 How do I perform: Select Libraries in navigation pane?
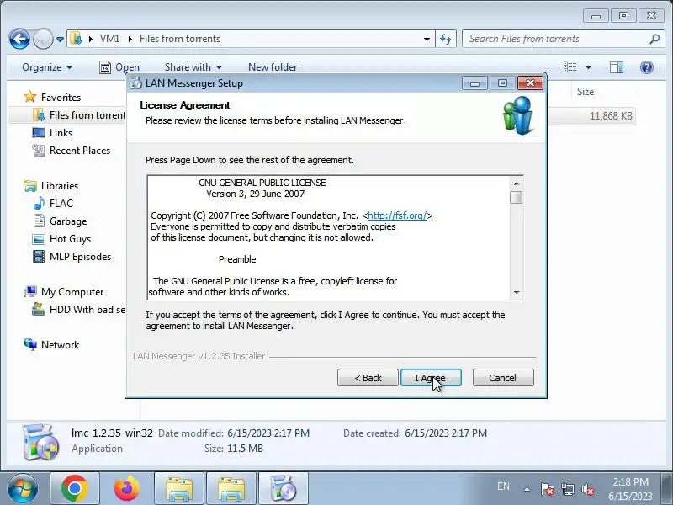60,185
